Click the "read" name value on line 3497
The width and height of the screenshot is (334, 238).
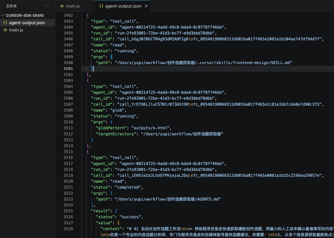pyautogui.click(x=117, y=45)
